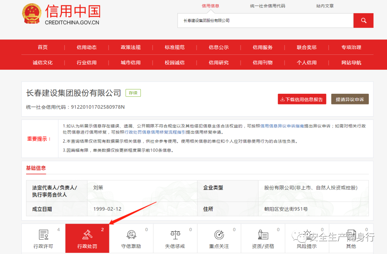Click legal representative name 刘策
This screenshot has height=254, width=387.
pyautogui.click(x=98, y=188)
